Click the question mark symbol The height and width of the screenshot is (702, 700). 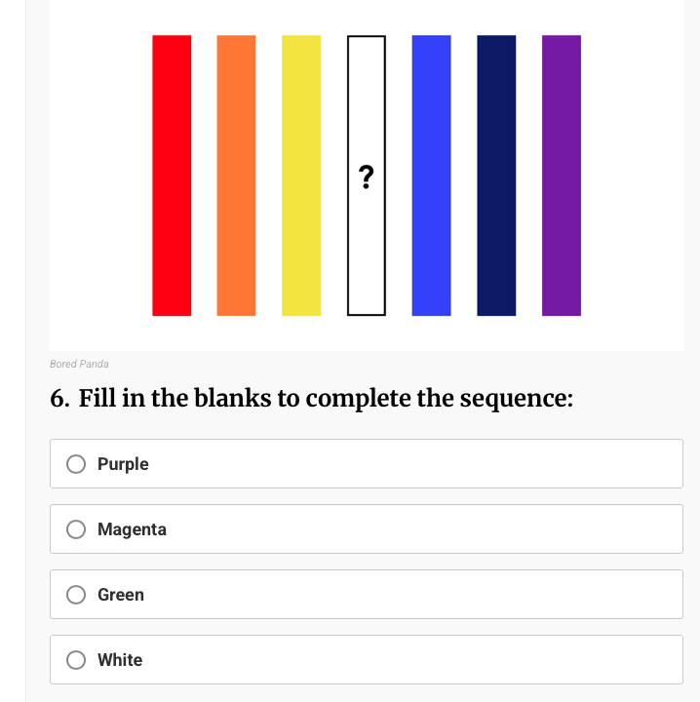pos(367,176)
